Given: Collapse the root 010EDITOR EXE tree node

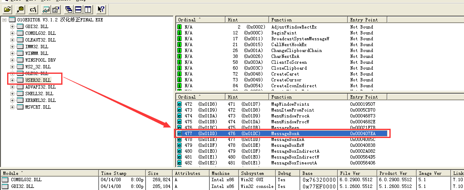Looking at the screenshot, I should pos(4,20).
